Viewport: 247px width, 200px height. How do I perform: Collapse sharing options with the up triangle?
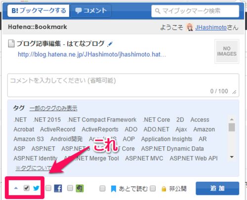tap(16, 188)
